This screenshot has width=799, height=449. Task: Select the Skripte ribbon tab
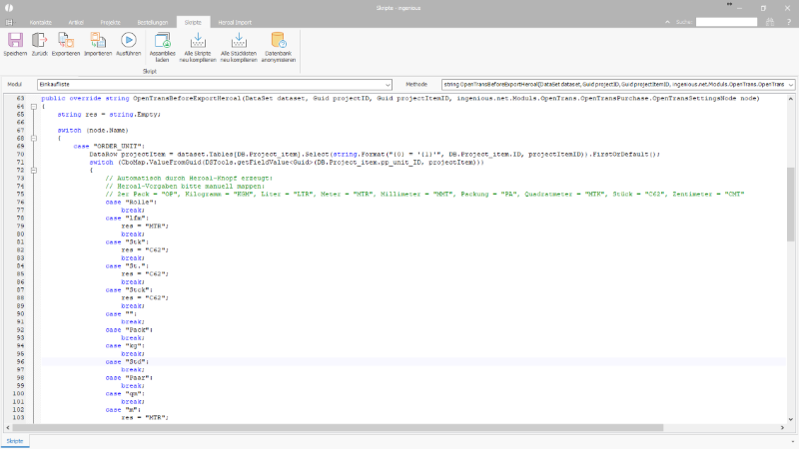pos(193,22)
